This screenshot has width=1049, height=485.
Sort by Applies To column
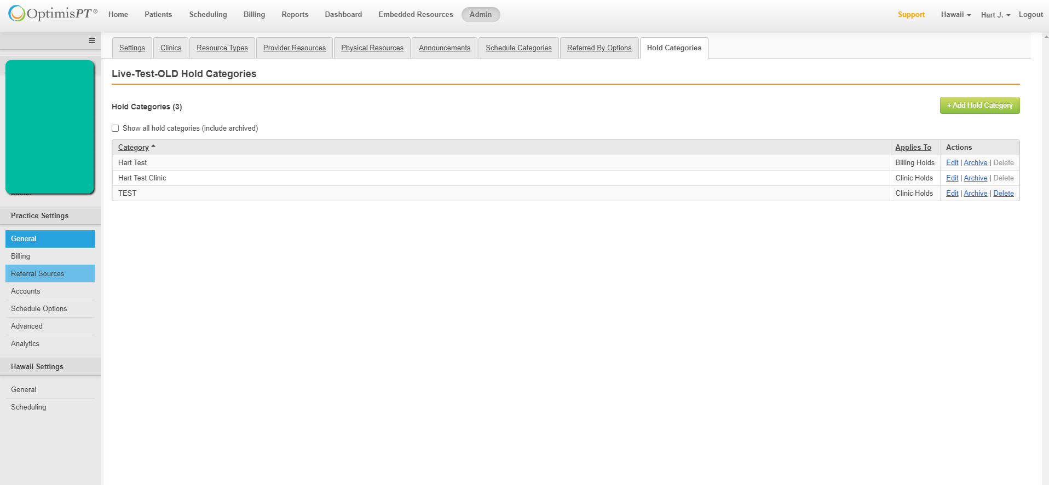coord(913,148)
